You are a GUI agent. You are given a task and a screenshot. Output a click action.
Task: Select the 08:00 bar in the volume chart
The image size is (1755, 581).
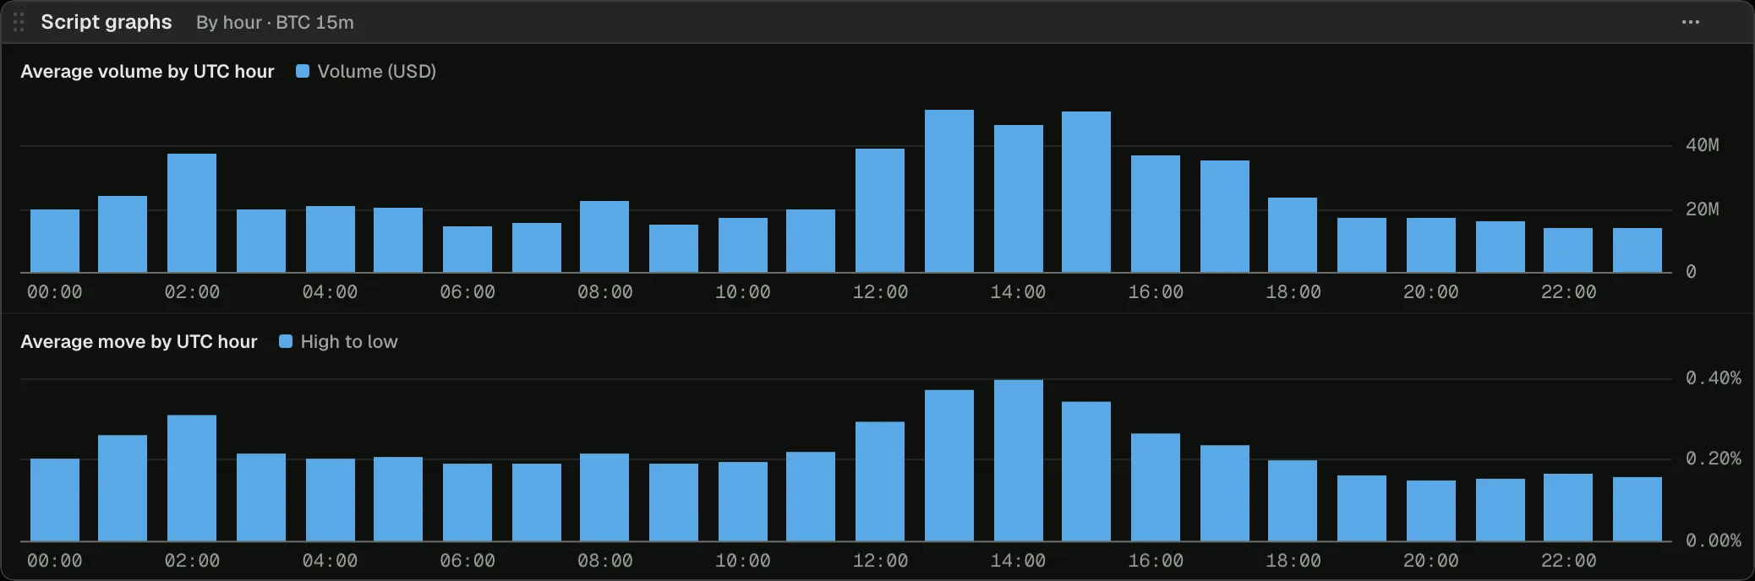604,236
